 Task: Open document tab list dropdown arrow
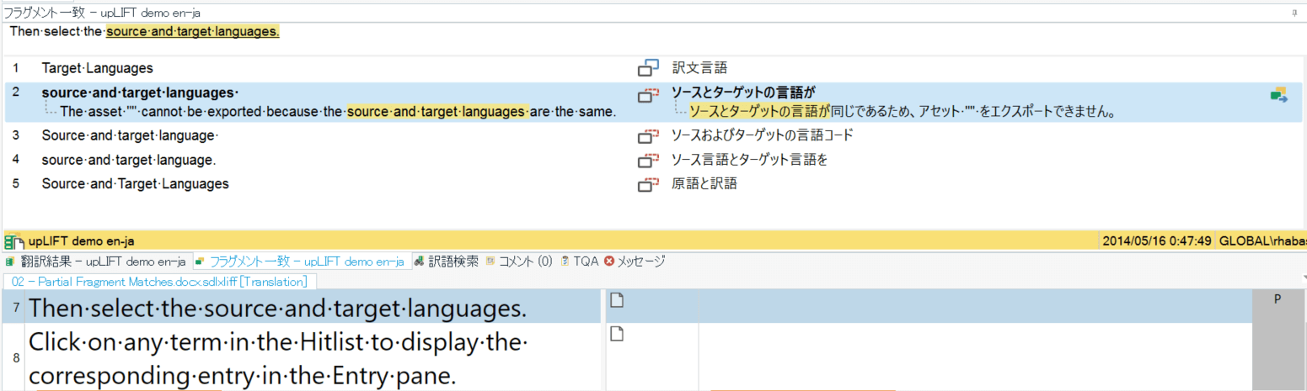(1303, 277)
